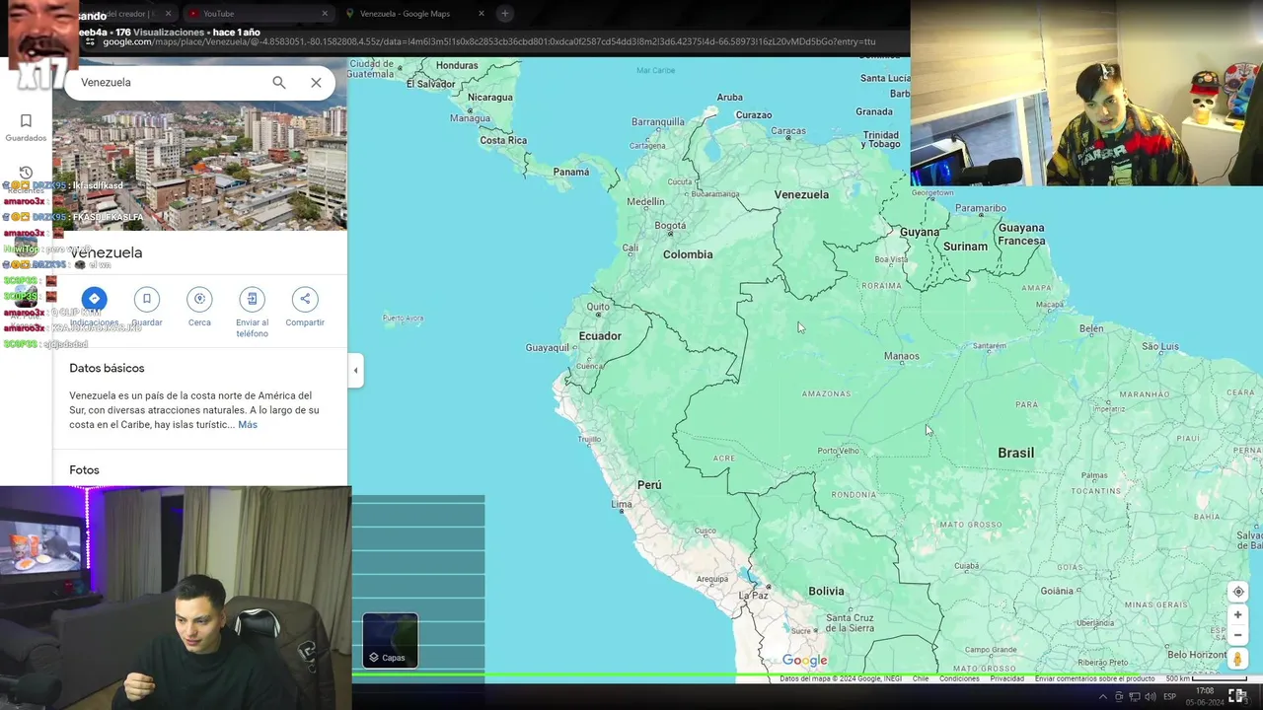Open the Recientes history icon in sidebar

pyautogui.click(x=26, y=174)
